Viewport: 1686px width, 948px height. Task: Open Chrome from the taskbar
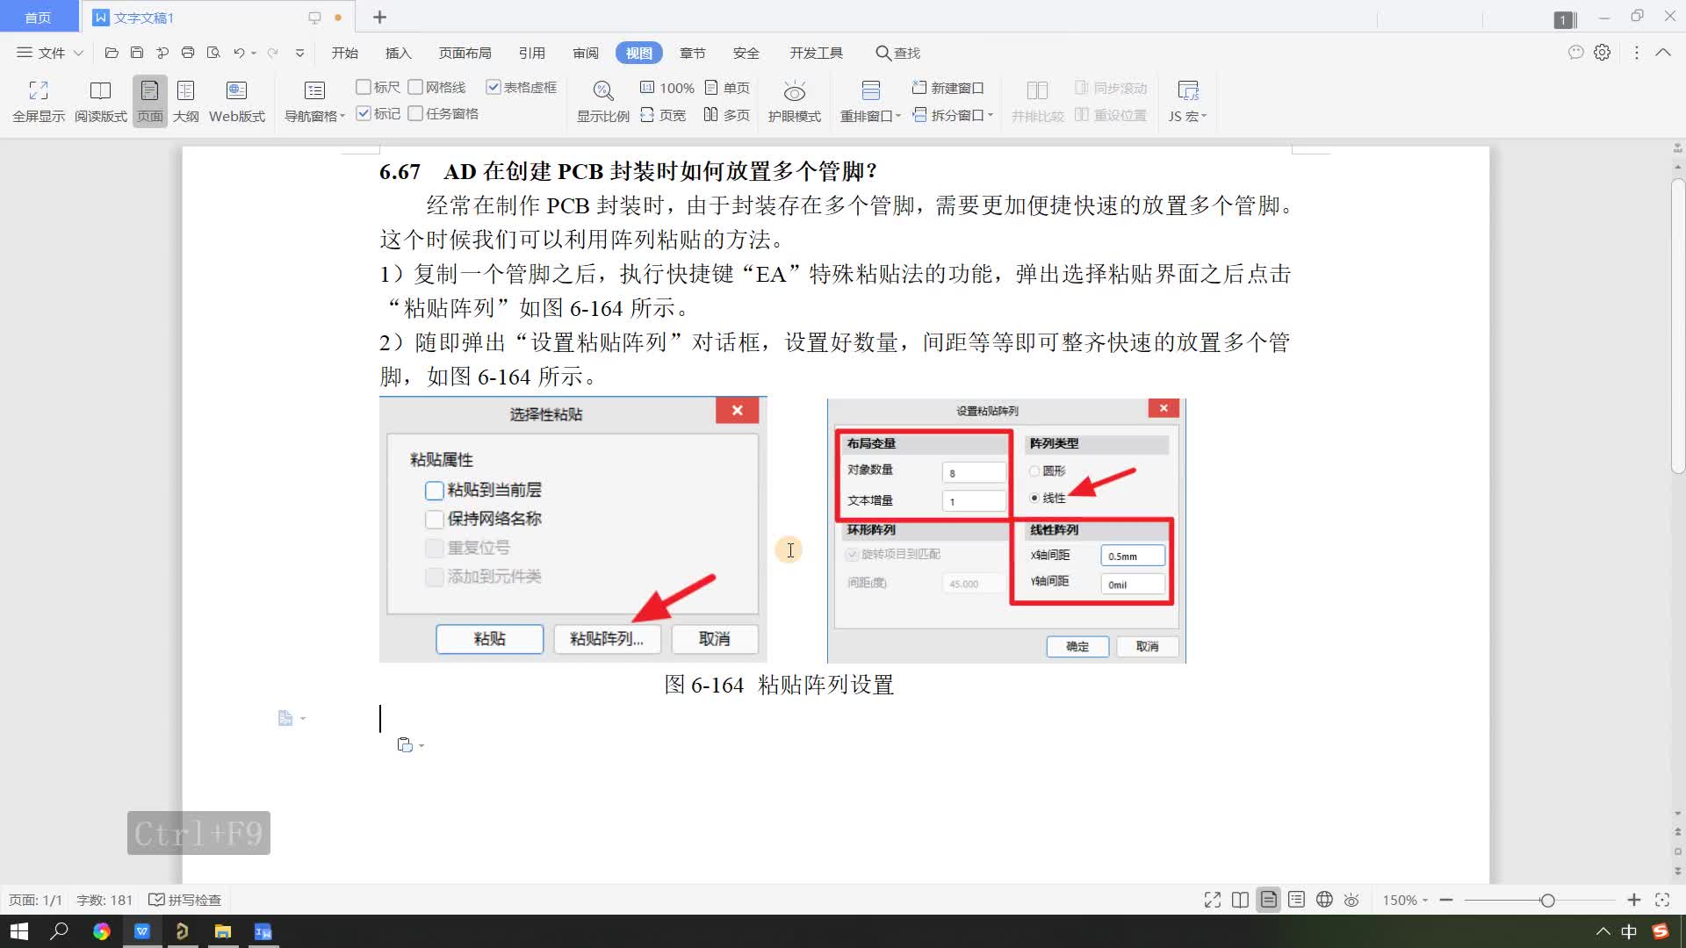click(x=101, y=931)
